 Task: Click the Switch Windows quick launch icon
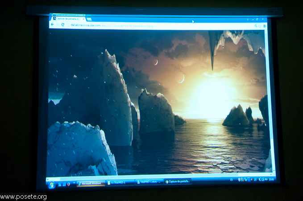64,185
